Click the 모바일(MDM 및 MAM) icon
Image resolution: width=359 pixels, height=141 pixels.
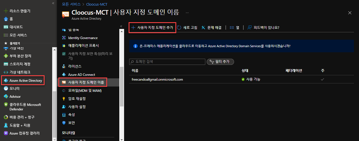(x=64, y=91)
